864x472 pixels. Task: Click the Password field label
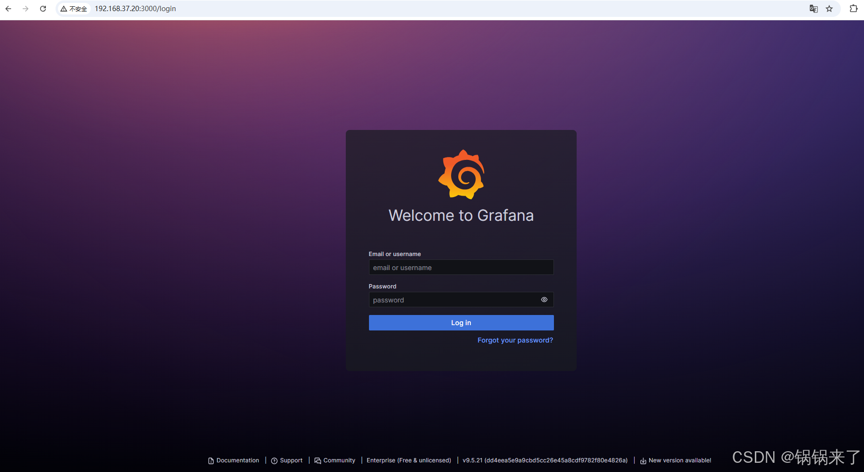click(x=382, y=286)
